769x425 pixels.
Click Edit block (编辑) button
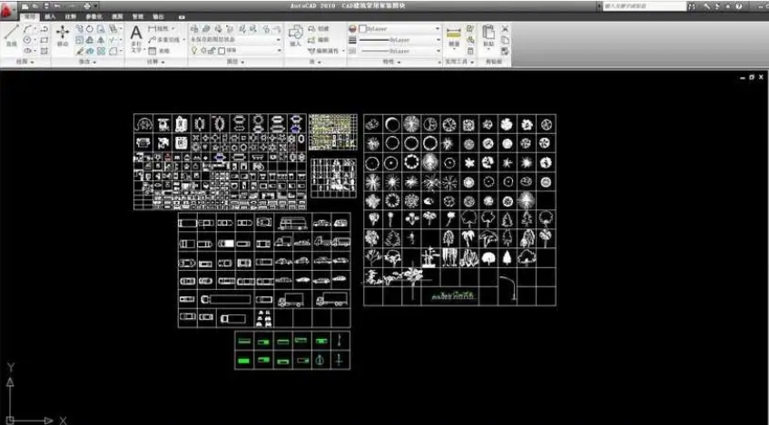coord(319,40)
